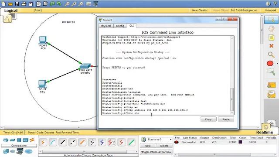
Task: Pick the Copper Straight-Through cable icon
Action: tap(63, 142)
